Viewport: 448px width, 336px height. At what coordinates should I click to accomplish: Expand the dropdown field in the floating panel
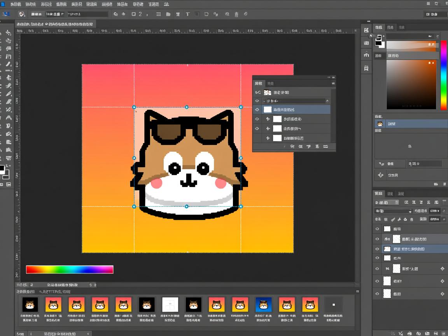(x=327, y=101)
